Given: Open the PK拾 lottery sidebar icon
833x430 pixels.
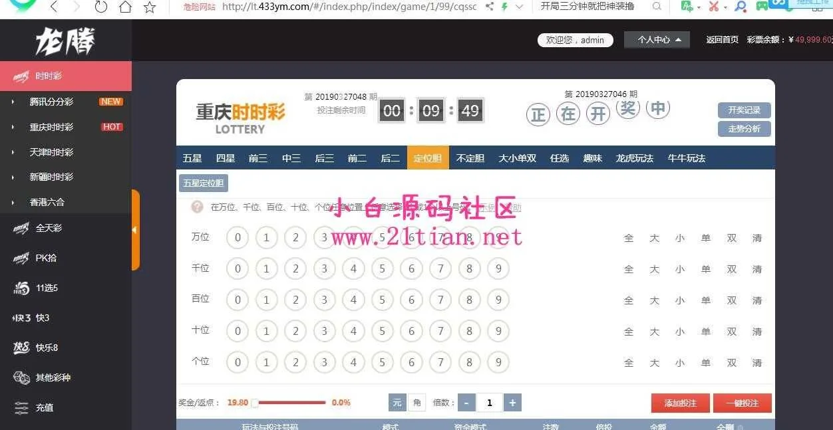Looking at the screenshot, I should point(21,259).
